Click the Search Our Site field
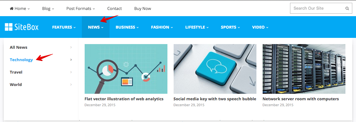Viewport: 356px width, 122px height. coord(321,9)
